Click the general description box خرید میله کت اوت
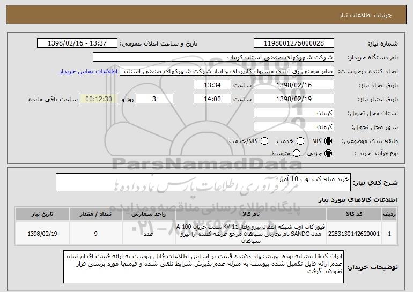This screenshot has height=292, width=413. (x=203, y=182)
